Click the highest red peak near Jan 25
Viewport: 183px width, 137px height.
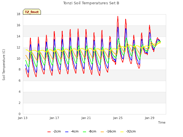118,17
